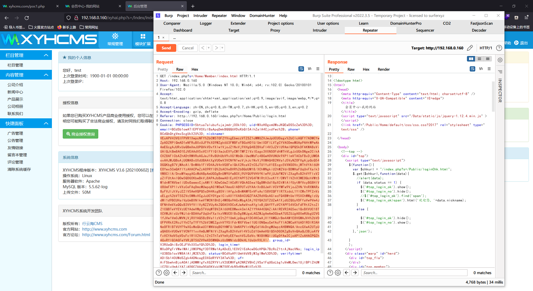This screenshot has width=533, height=291.
Task: Switch to the Decoder tab
Action: (479, 30)
